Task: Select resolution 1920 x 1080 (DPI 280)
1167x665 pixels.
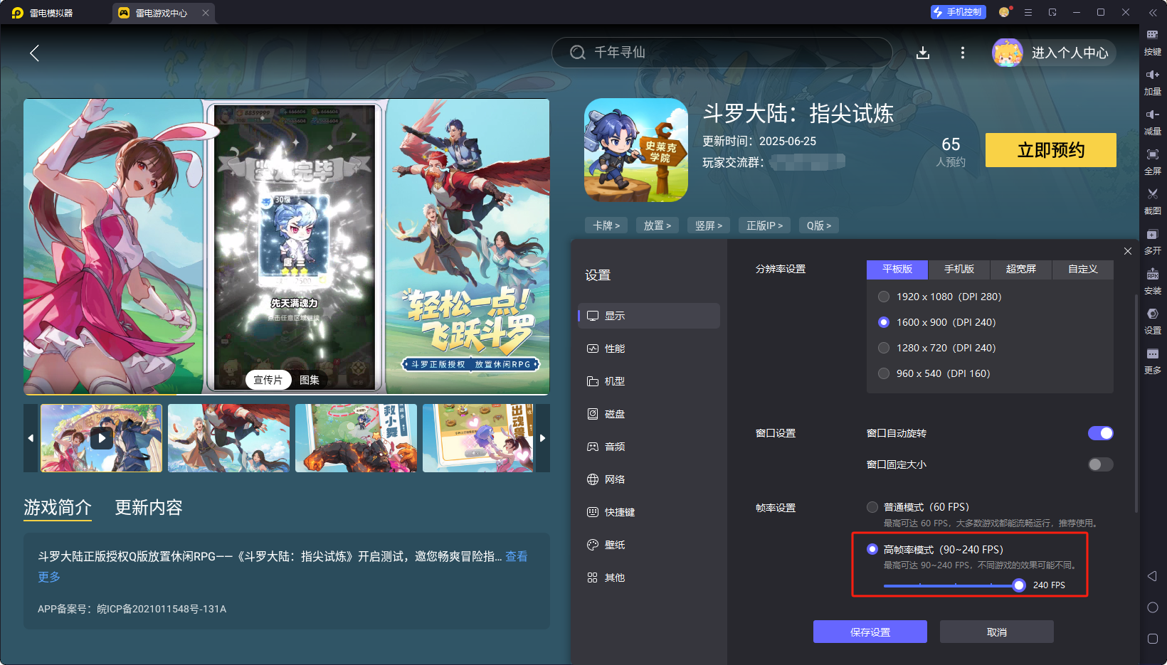Action: [x=884, y=297]
